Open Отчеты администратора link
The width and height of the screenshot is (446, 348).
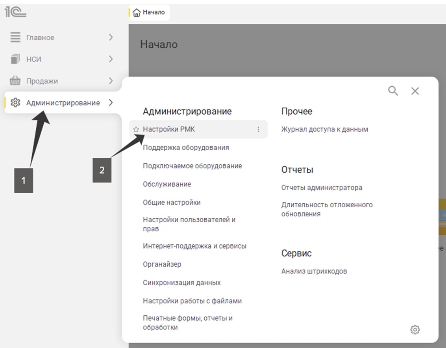coord(322,188)
